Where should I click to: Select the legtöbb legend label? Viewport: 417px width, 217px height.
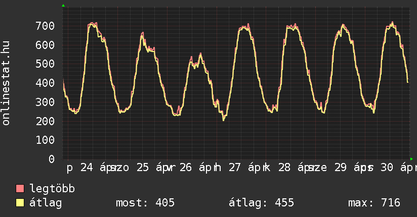52,189
